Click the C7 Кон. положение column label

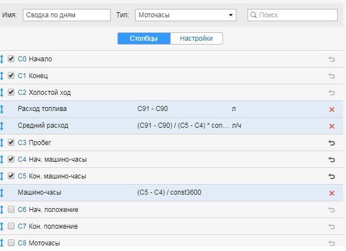[x=53, y=226]
